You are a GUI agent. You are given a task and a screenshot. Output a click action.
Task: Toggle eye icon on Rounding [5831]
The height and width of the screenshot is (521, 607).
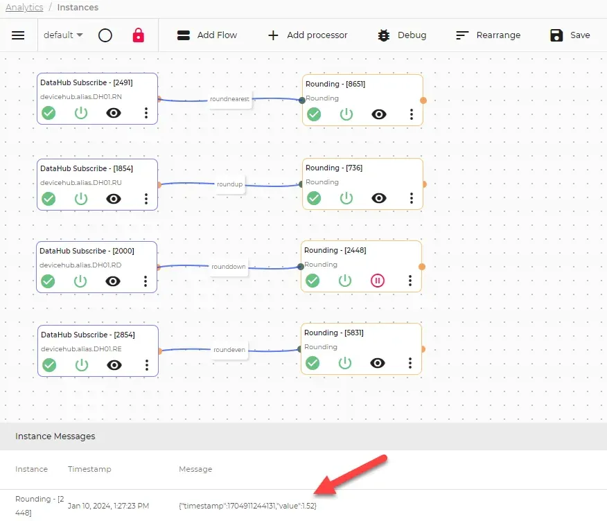[378, 363]
